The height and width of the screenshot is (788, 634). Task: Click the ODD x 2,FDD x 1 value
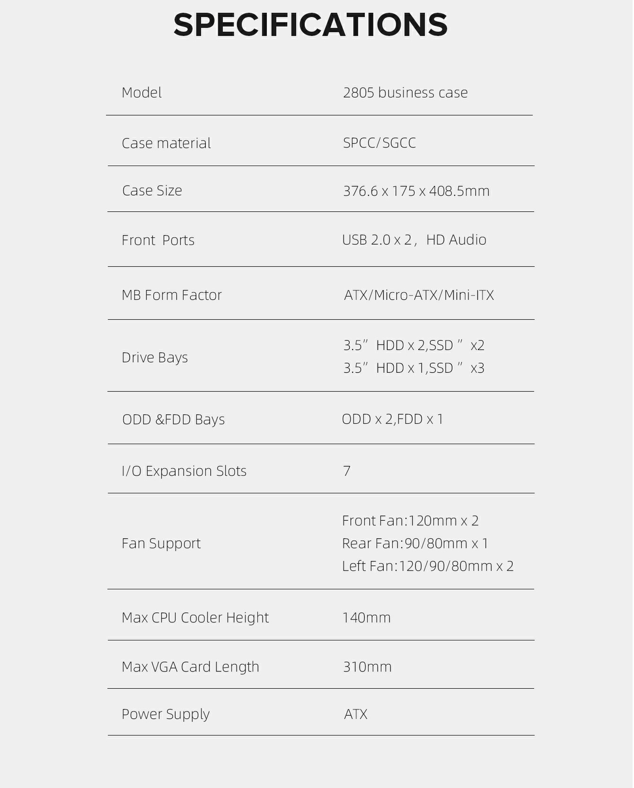(392, 419)
